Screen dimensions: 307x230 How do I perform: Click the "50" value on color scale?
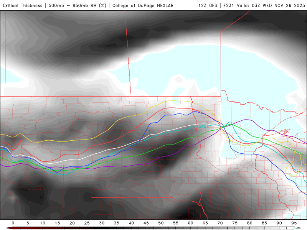[x=161, y=223]
